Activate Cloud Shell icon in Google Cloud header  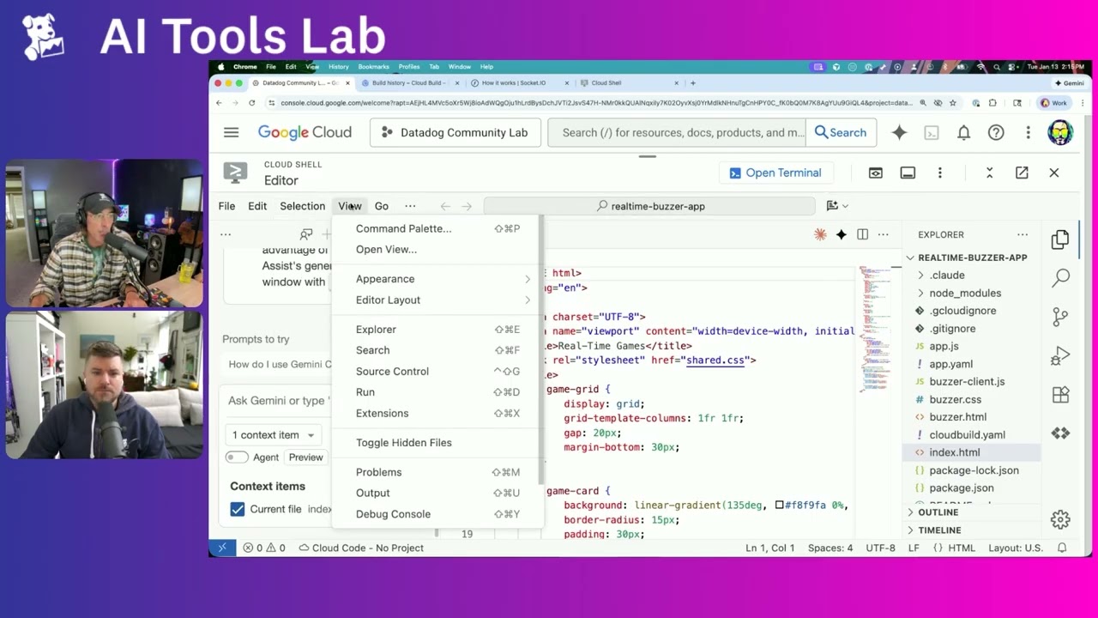point(932,132)
